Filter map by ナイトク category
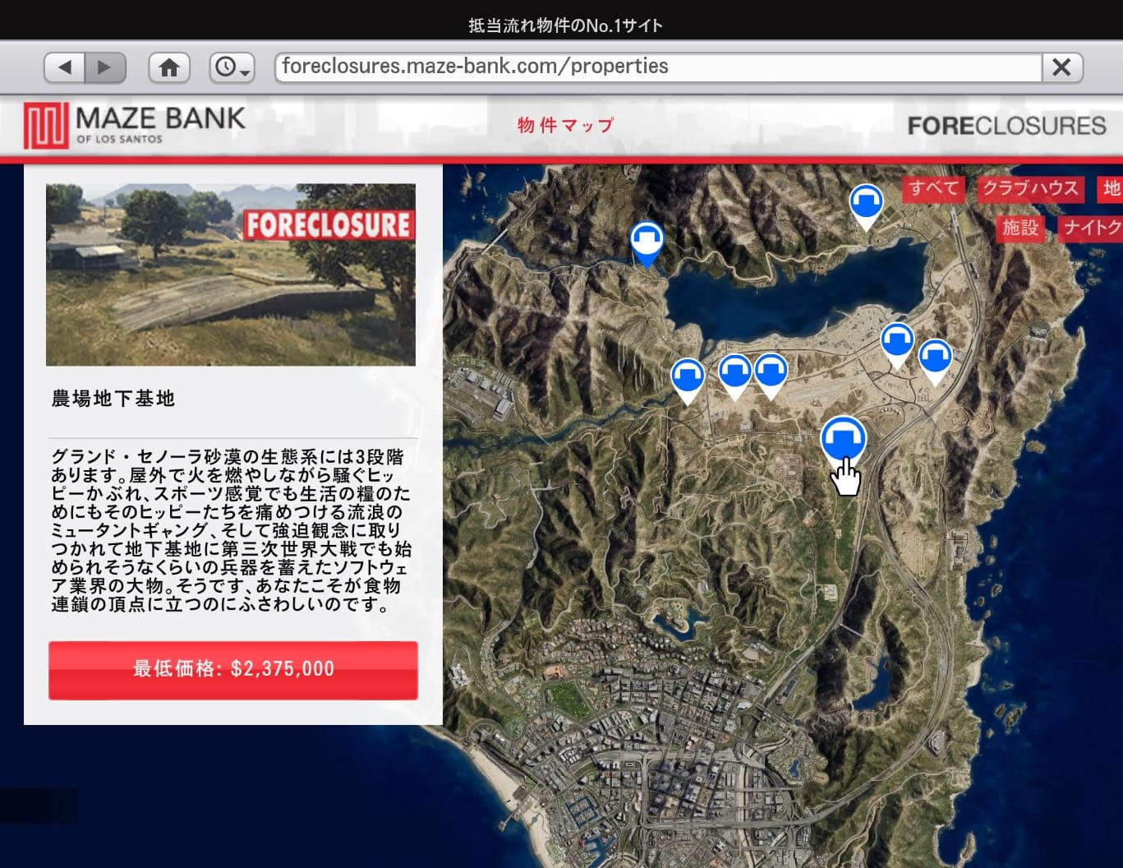The image size is (1123, 868). point(1090,228)
